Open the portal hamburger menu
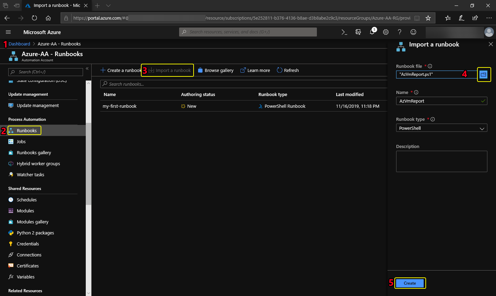496x296 pixels. [x=8, y=32]
